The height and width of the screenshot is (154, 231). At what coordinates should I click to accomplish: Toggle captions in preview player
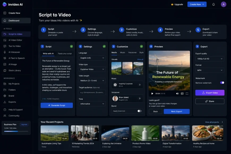182,93
